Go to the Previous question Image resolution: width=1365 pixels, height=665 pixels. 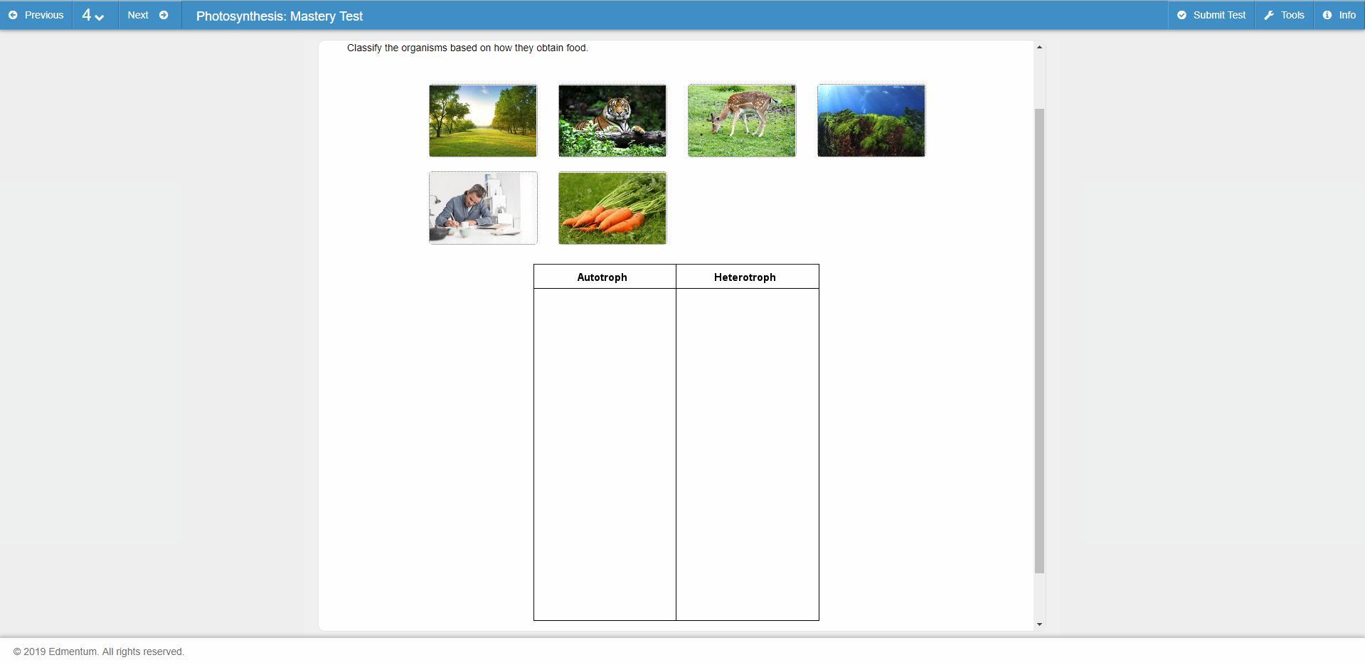point(36,15)
